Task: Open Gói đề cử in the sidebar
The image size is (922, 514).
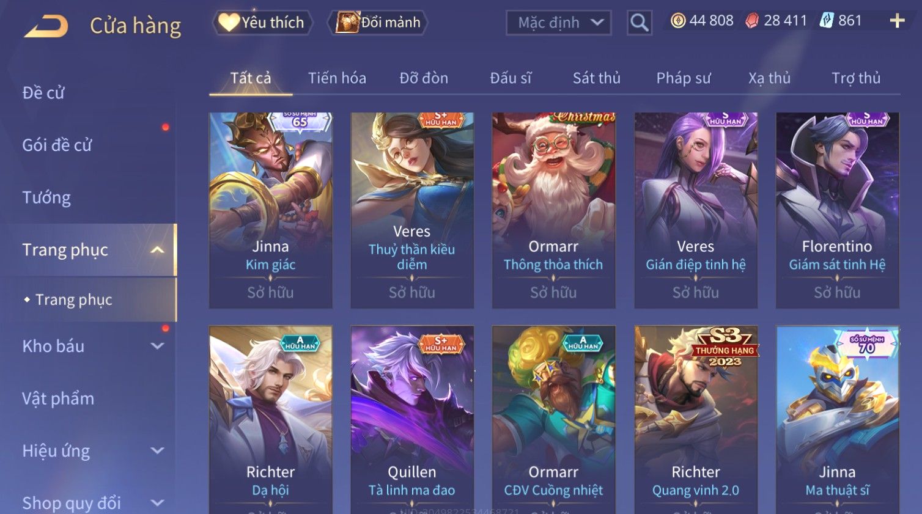Action: [57, 145]
